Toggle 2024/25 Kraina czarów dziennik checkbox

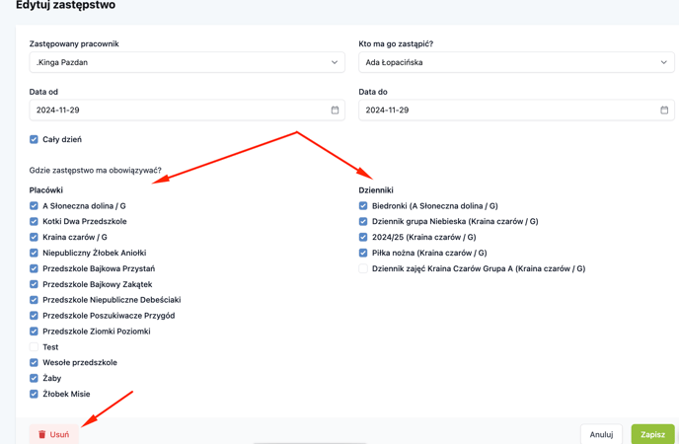pyautogui.click(x=363, y=237)
